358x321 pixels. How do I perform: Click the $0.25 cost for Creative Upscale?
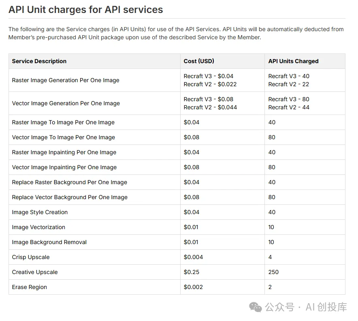point(192,272)
